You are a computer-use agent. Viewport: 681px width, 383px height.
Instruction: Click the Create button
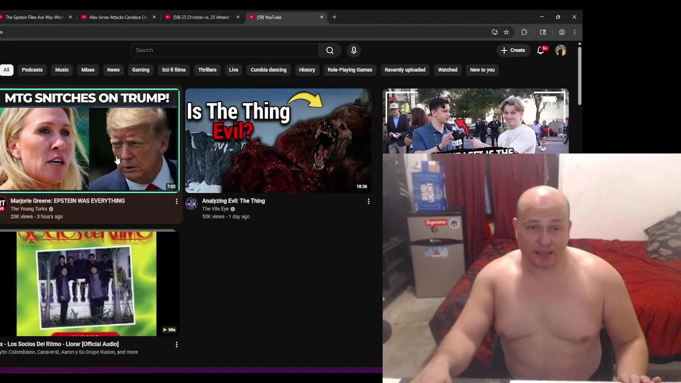(513, 50)
